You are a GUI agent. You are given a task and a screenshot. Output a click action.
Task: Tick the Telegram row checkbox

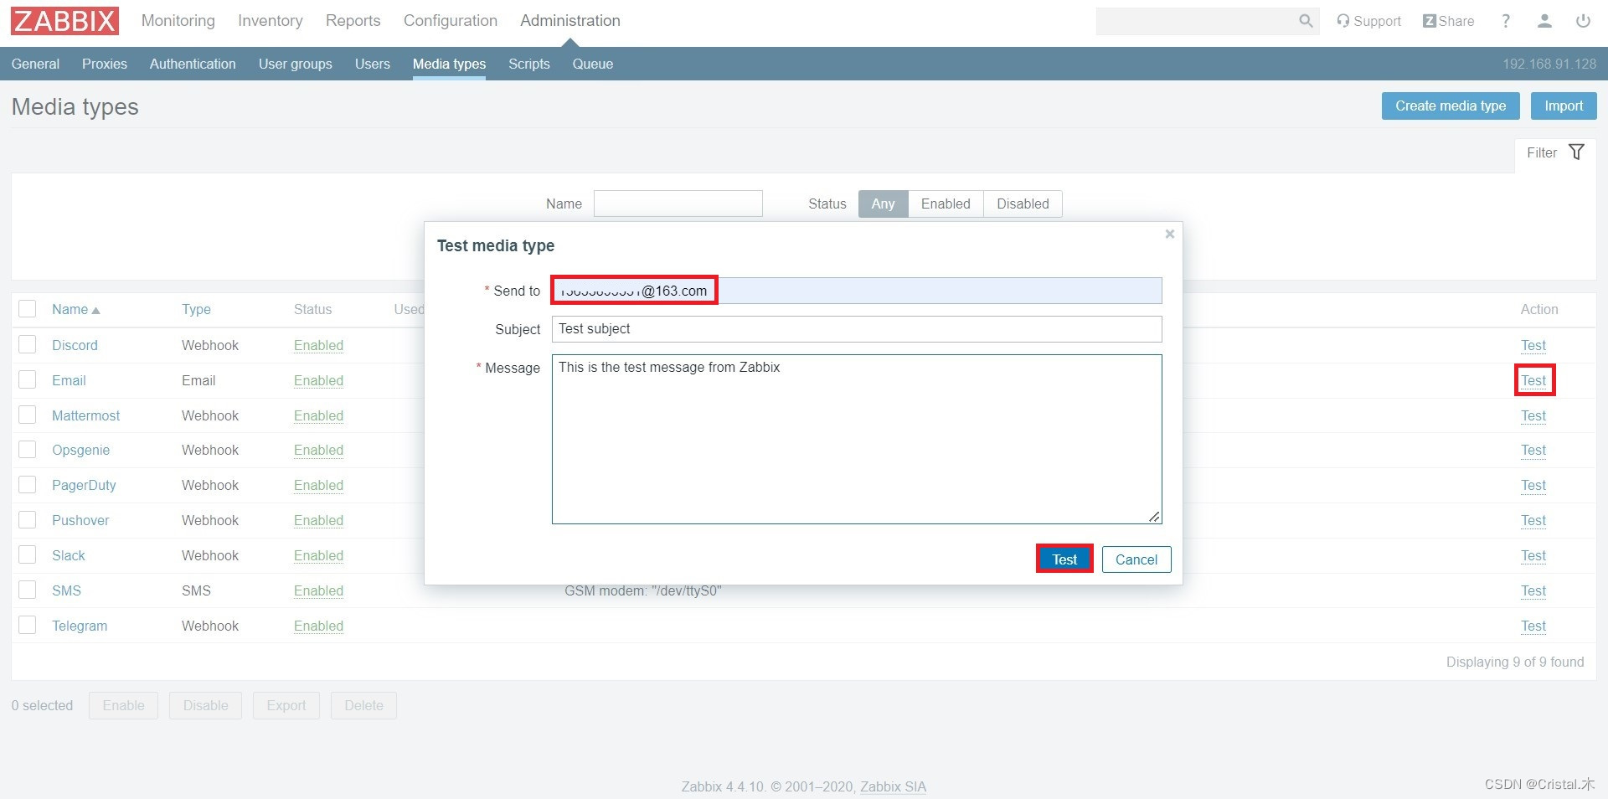tap(27, 625)
